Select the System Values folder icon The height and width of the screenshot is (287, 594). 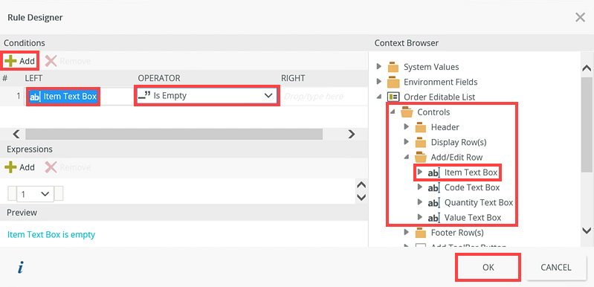393,67
